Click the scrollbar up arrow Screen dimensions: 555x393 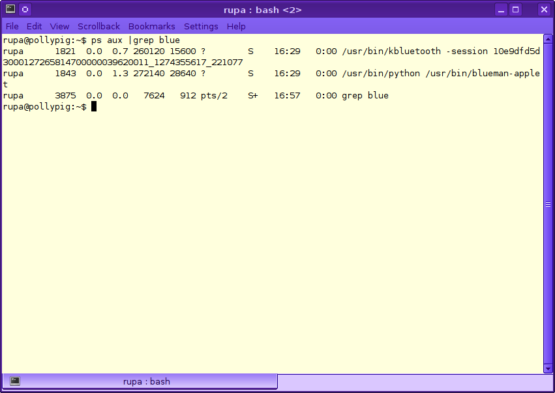(x=548, y=39)
